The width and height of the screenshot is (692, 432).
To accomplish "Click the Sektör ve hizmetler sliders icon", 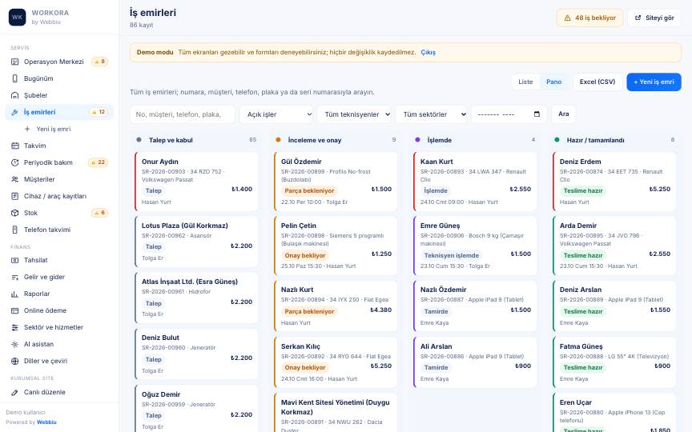I will (14, 327).
